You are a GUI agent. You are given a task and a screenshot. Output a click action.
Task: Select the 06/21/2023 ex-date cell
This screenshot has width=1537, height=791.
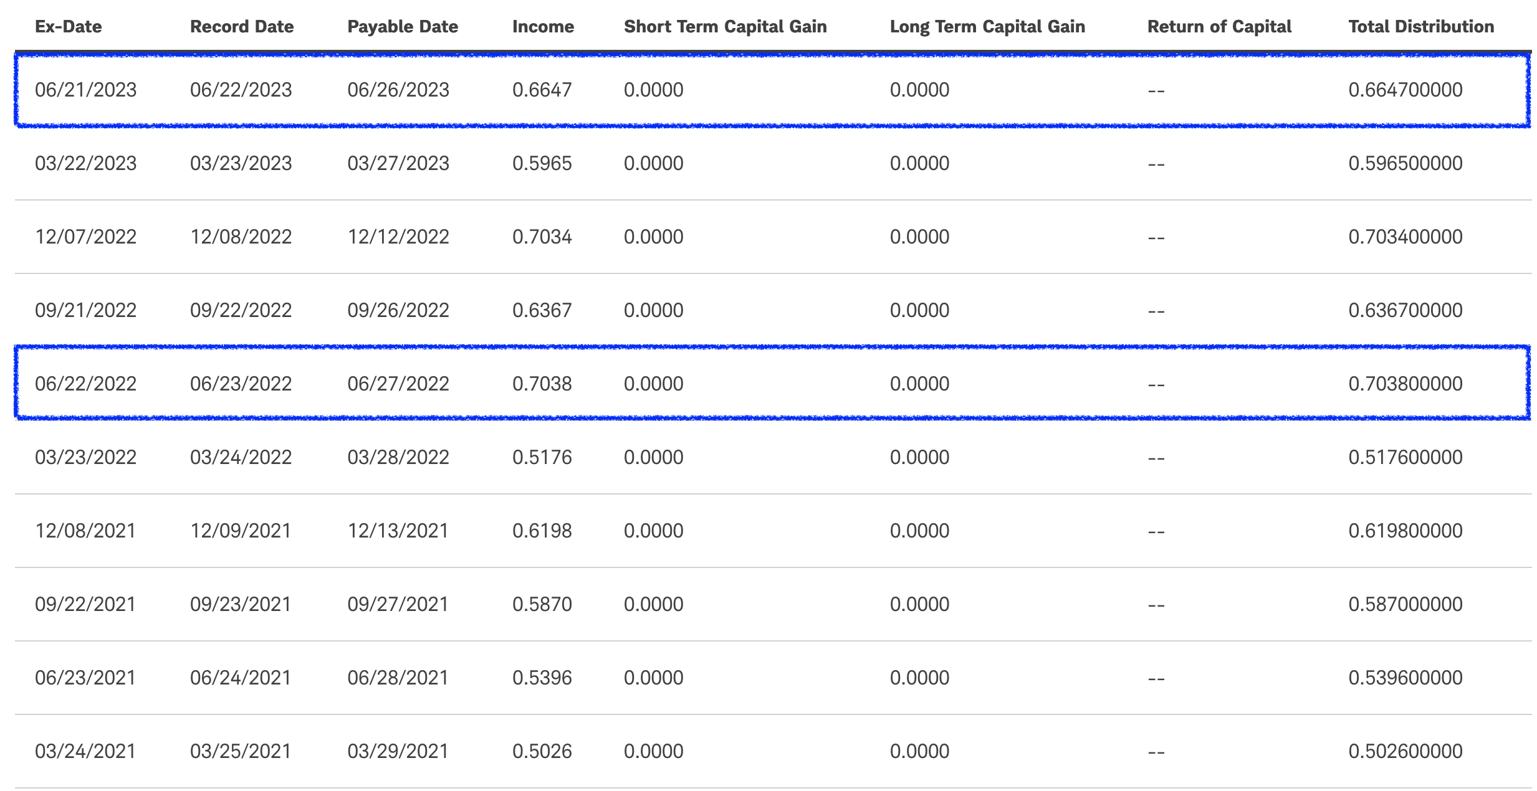point(85,90)
